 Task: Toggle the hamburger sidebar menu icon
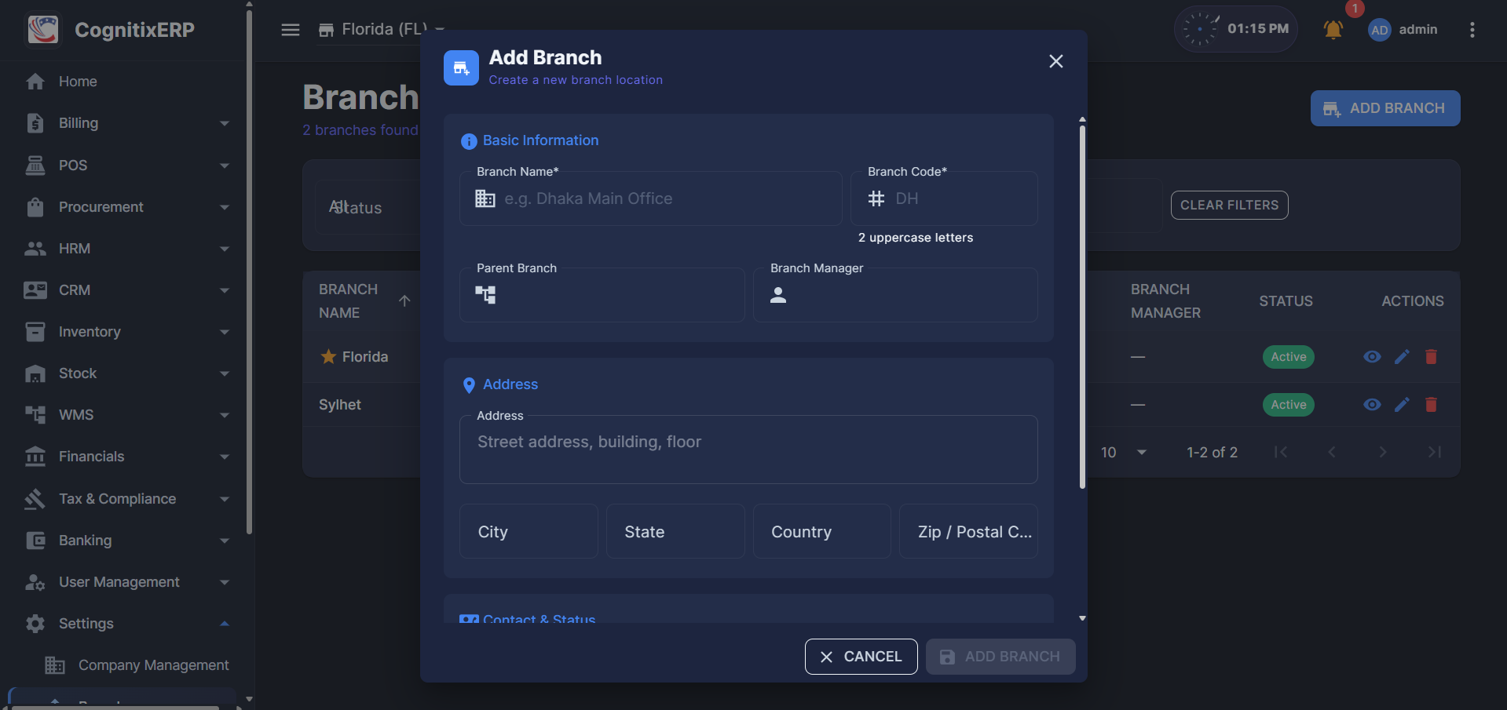click(x=291, y=30)
